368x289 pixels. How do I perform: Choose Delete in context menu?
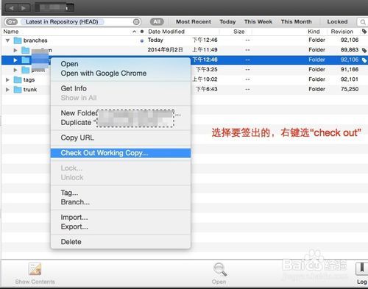(71, 242)
